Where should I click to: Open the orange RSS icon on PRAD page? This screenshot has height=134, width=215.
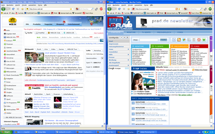[179, 40]
